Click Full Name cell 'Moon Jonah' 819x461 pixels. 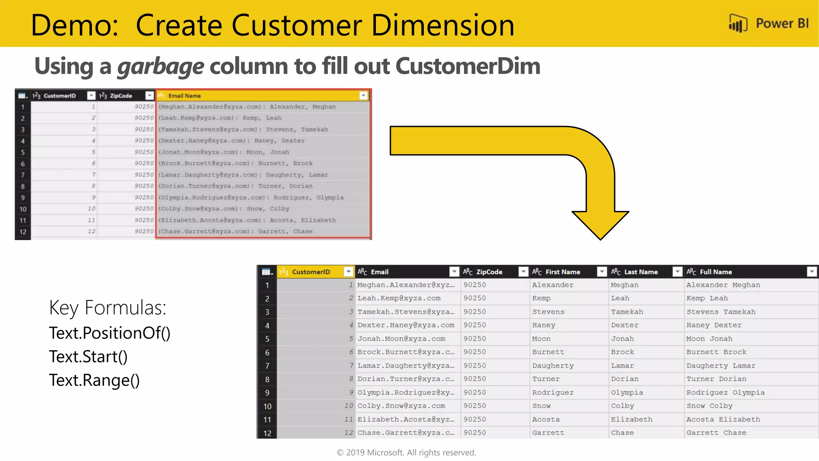pos(751,339)
